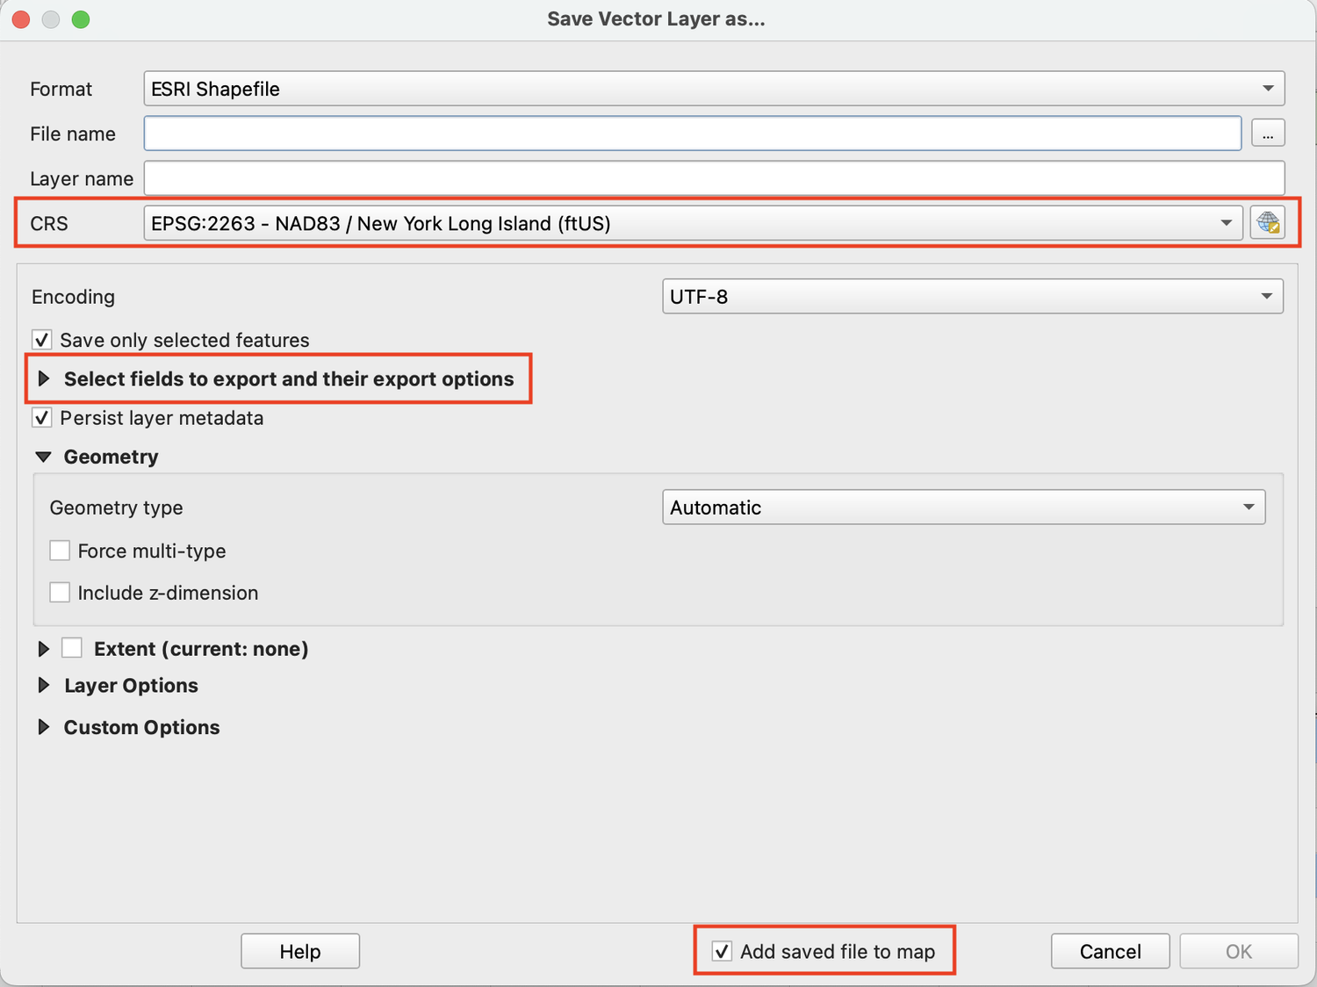Expand the Extent section

pyautogui.click(x=44, y=648)
